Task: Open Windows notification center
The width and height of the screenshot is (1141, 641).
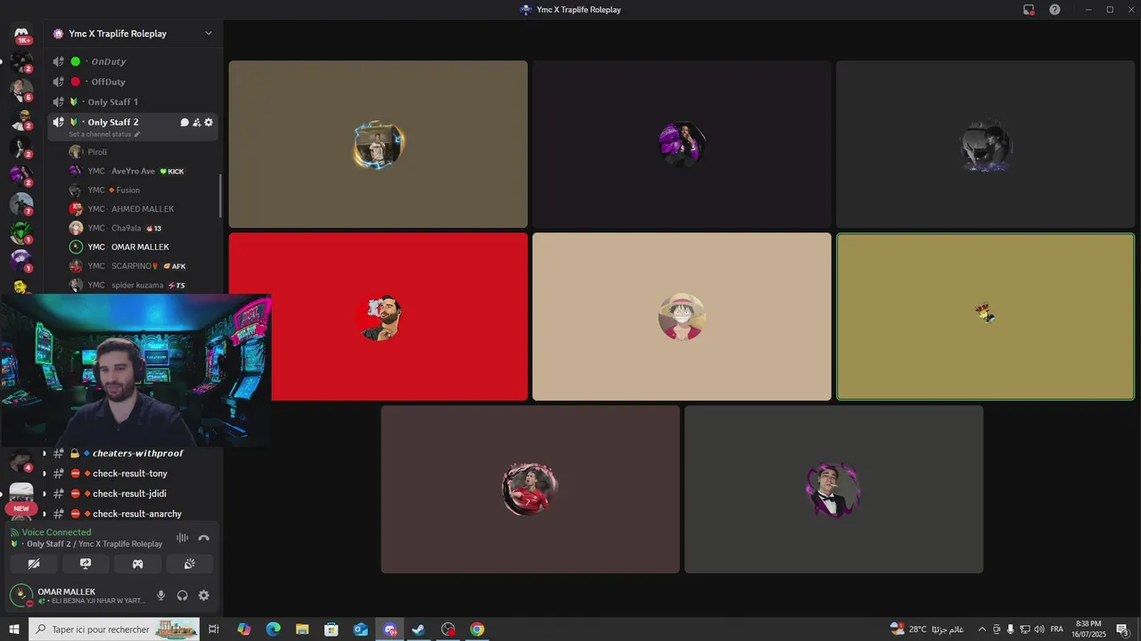Action: pos(1123,629)
